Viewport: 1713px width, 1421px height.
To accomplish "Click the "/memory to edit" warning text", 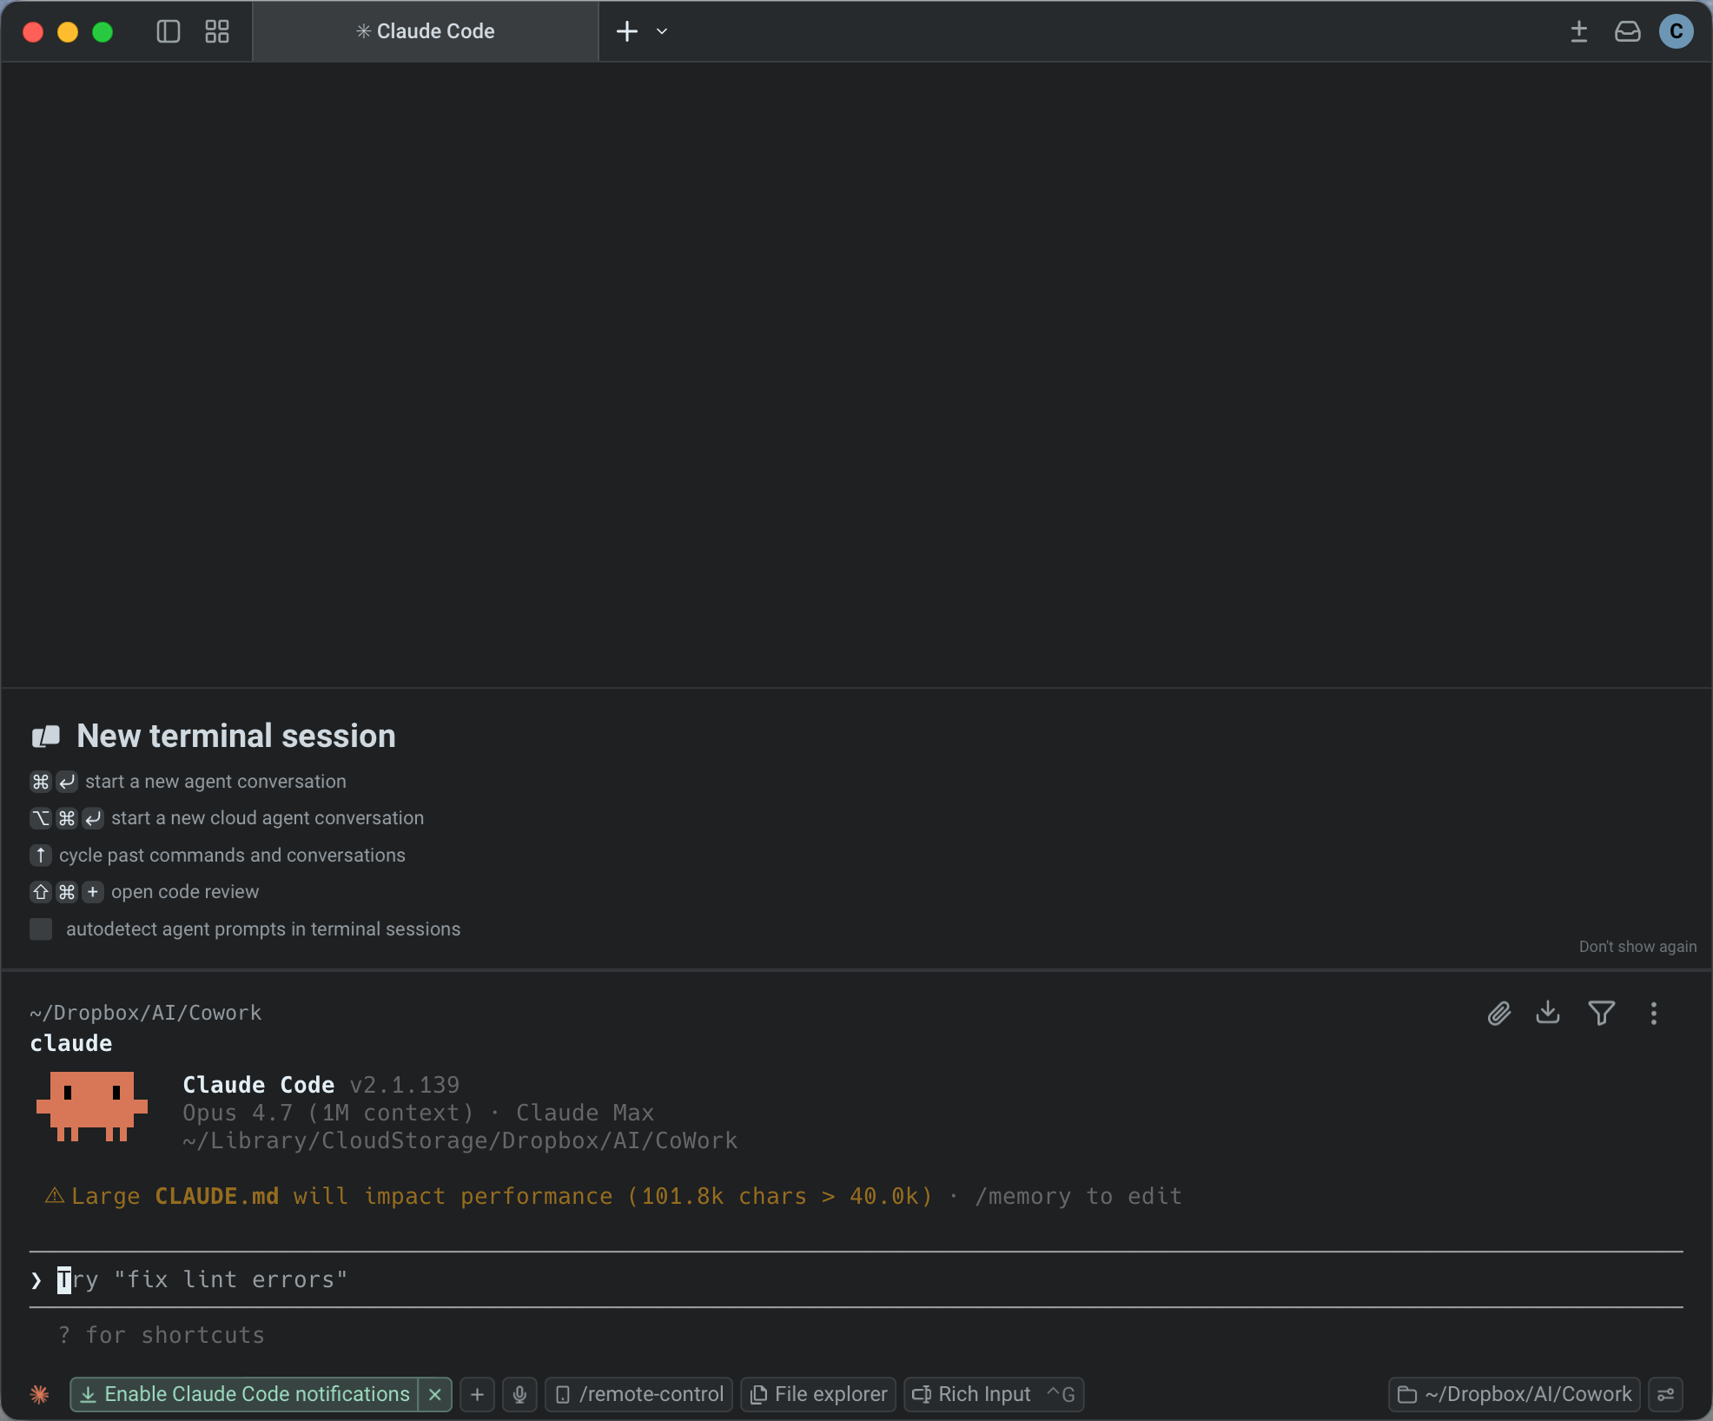I will click(x=1078, y=1196).
